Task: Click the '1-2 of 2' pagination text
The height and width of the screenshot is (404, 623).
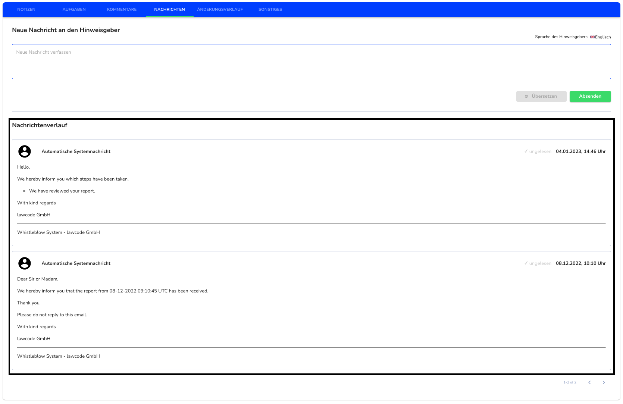Action: pyautogui.click(x=570, y=382)
